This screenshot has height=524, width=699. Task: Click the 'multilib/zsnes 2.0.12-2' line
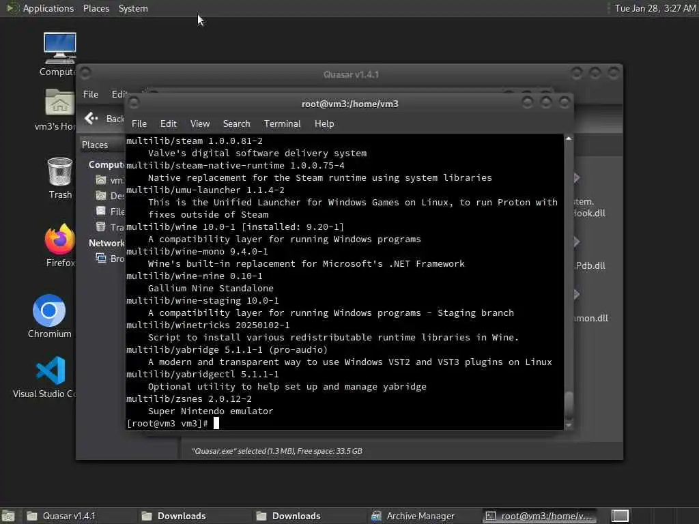(x=188, y=398)
